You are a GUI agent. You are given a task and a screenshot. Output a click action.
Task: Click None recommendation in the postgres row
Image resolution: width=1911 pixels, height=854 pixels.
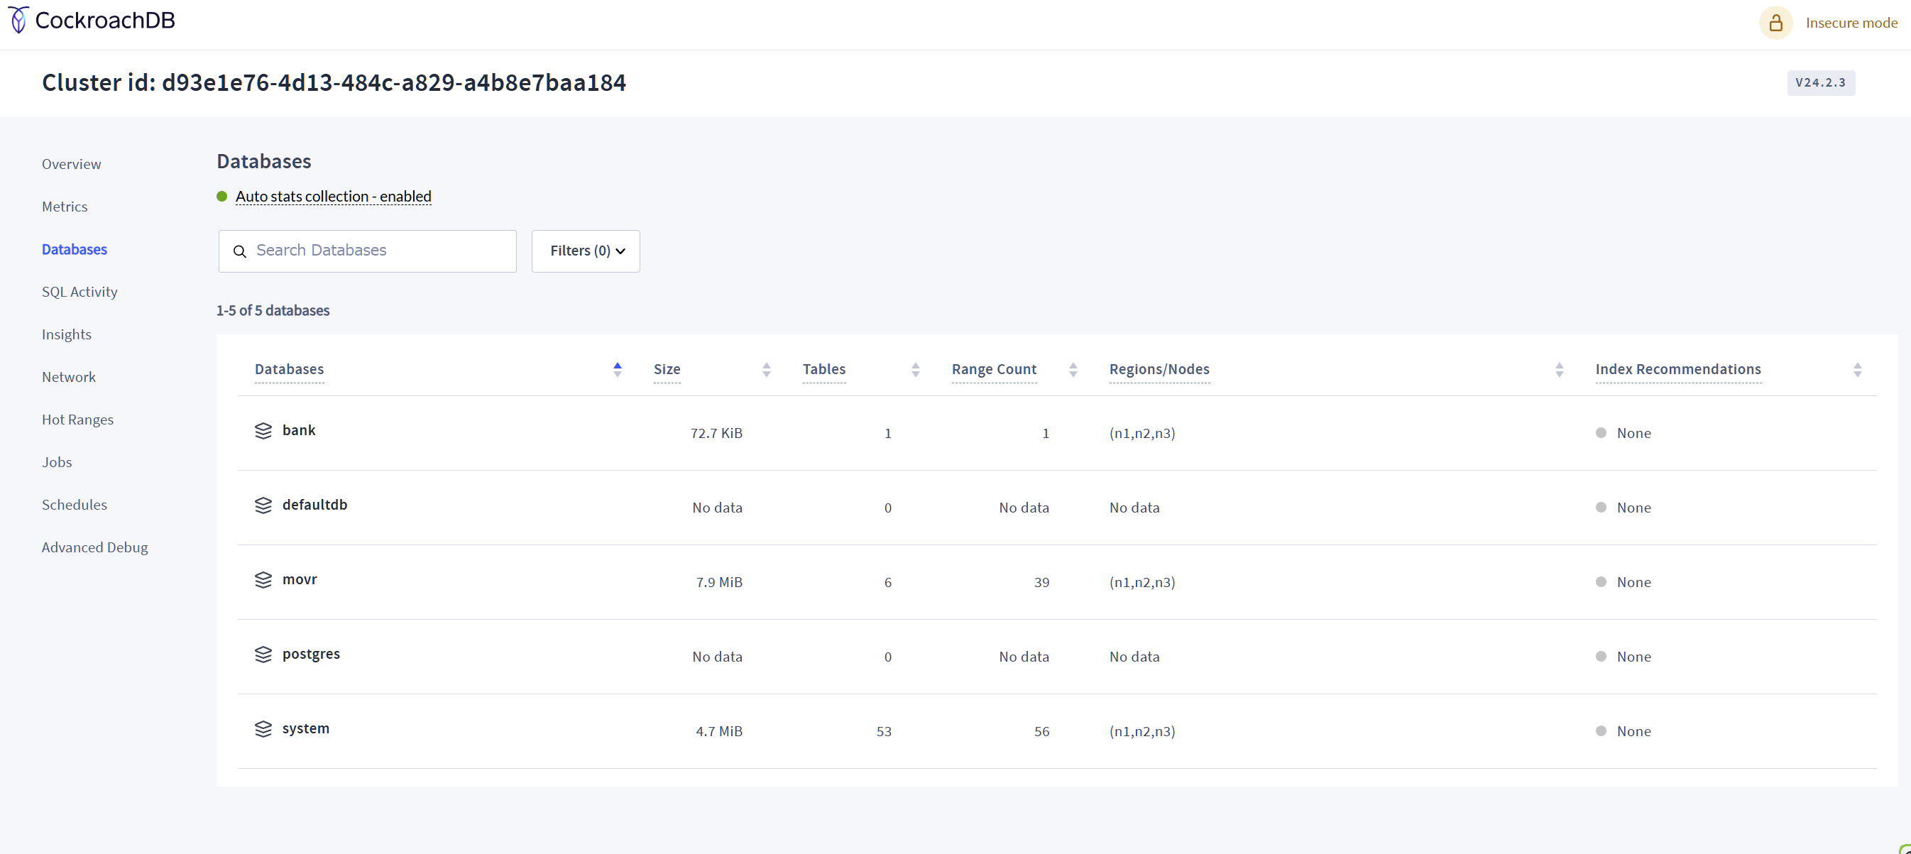tap(1633, 657)
